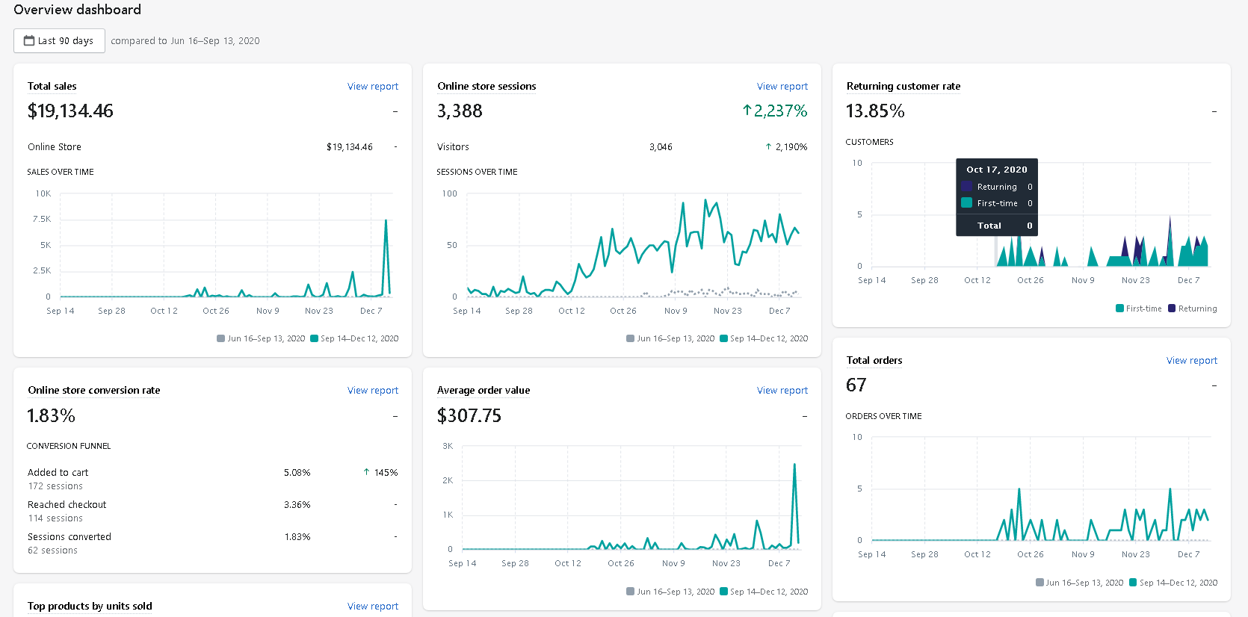The image size is (1248, 617).
Task: Click the Oct 17, 2020 tooltip in customers chart
Action: [996, 197]
